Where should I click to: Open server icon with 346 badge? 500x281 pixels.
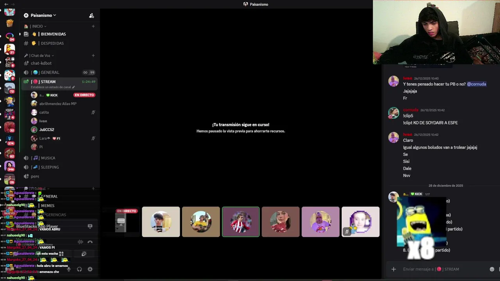[9, 166]
